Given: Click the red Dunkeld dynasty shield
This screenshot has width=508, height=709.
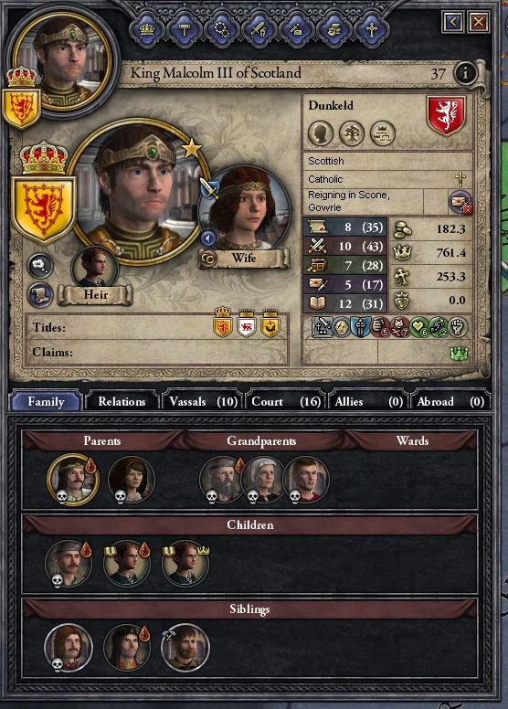Looking at the screenshot, I should click(446, 115).
